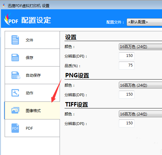Switch to the 保存 tab
The width and height of the screenshot is (162, 155).
pyautogui.click(x=32, y=58)
